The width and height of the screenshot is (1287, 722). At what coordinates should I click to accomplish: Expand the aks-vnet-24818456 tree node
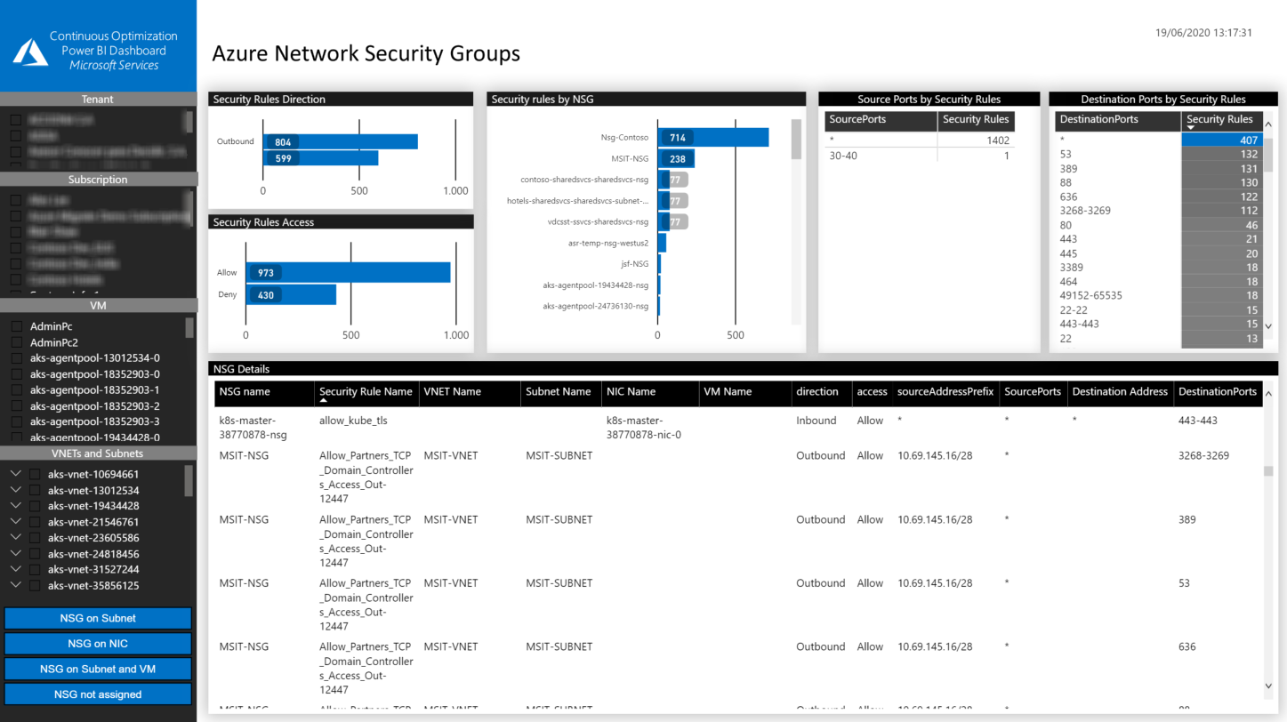[x=15, y=553]
